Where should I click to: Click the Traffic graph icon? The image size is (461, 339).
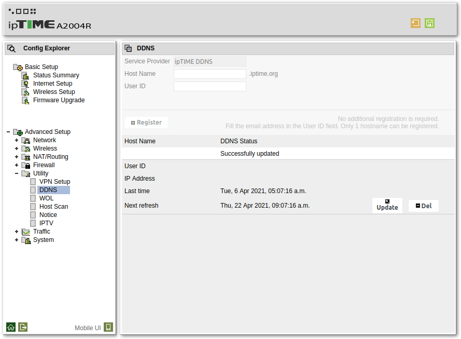26,232
